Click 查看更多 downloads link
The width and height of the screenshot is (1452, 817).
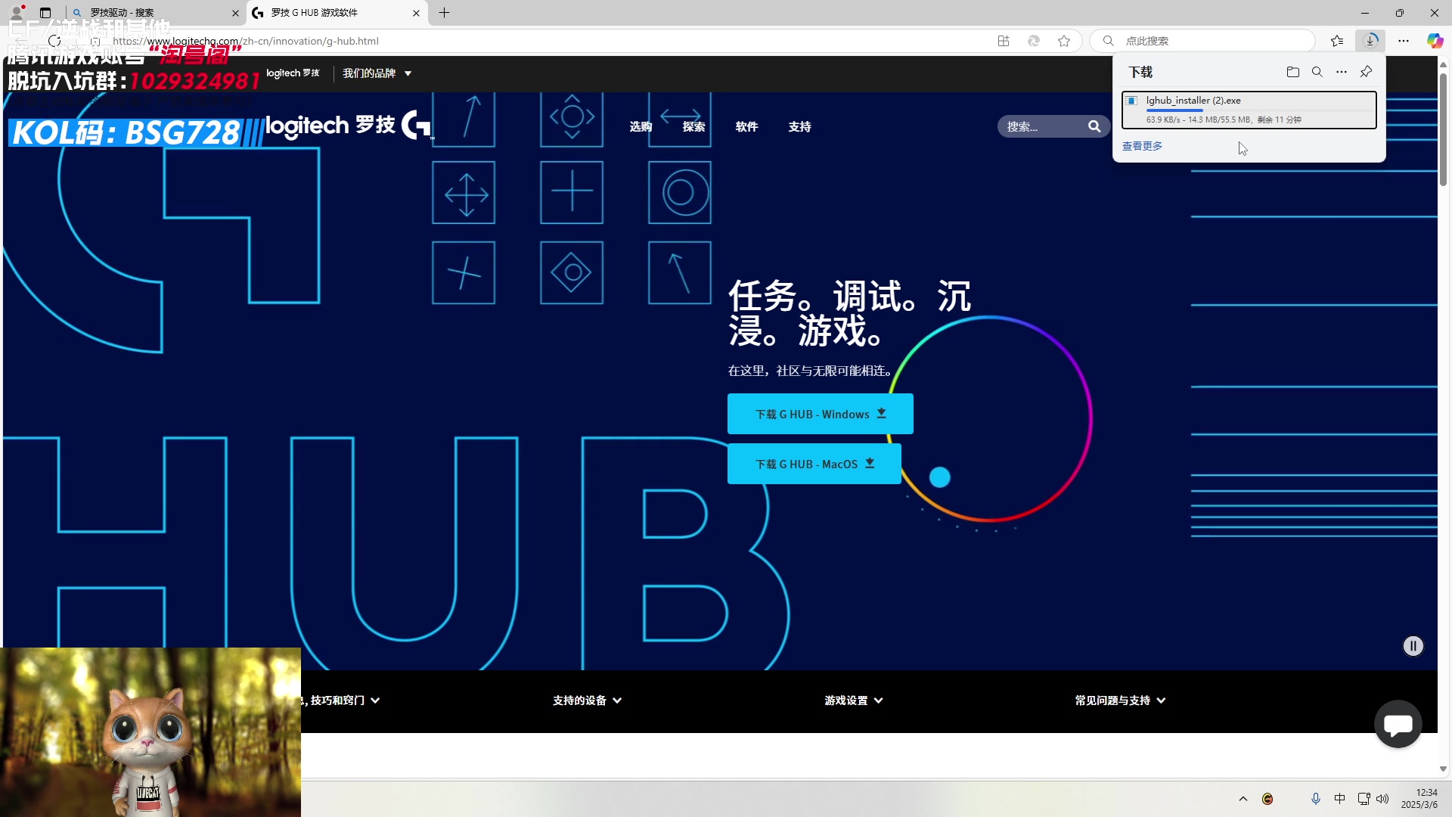[1142, 146]
